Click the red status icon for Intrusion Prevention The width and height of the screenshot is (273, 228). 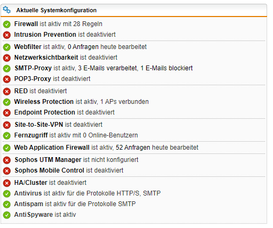(x=7, y=35)
